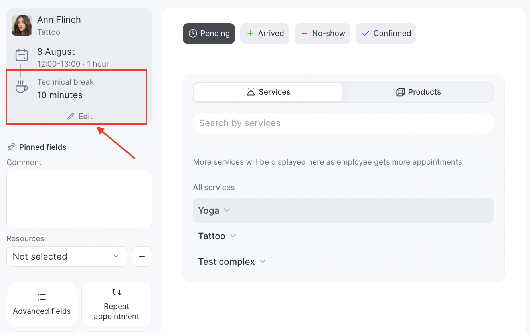Click the pin icon next to Pinned fields
The image size is (530, 333).
pyautogui.click(x=12, y=147)
